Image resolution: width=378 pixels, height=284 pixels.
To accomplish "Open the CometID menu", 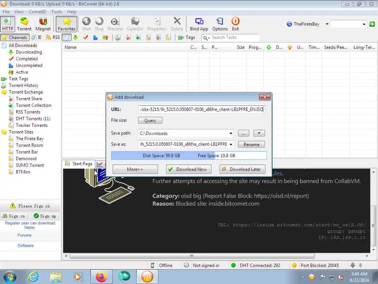I will click(x=37, y=11).
